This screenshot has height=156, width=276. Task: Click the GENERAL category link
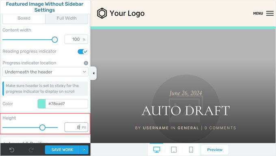pyautogui.click(x=188, y=128)
